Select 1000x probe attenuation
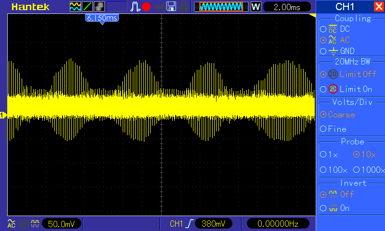 356,169
